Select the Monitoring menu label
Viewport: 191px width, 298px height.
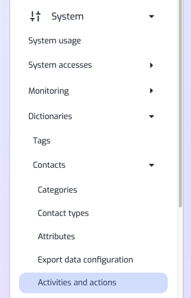(49, 91)
